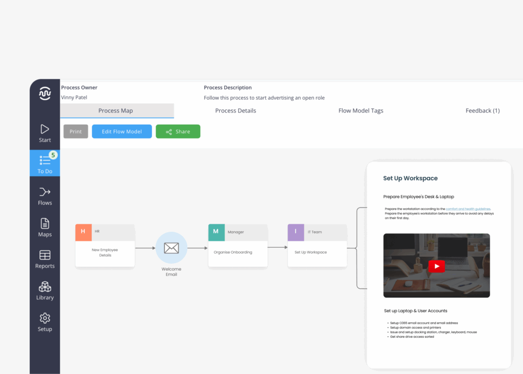
Task: Play the Set Up Workspace video
Action: pos(437,266)
